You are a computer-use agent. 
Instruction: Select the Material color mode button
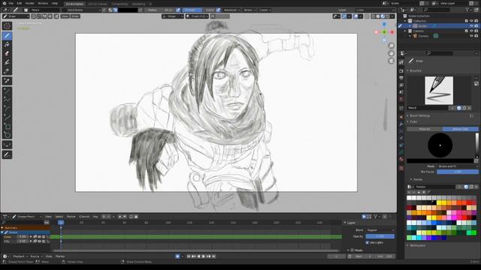(425, 129)
